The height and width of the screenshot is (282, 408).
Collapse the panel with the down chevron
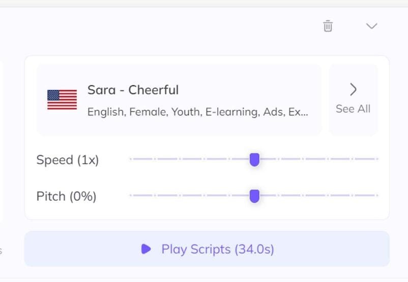(372, 26)
